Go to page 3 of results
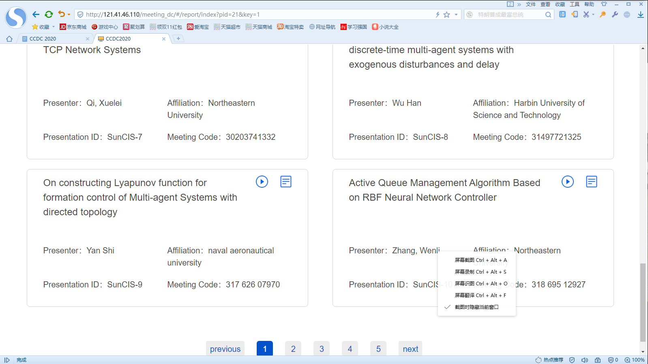 tap(322, 349)
